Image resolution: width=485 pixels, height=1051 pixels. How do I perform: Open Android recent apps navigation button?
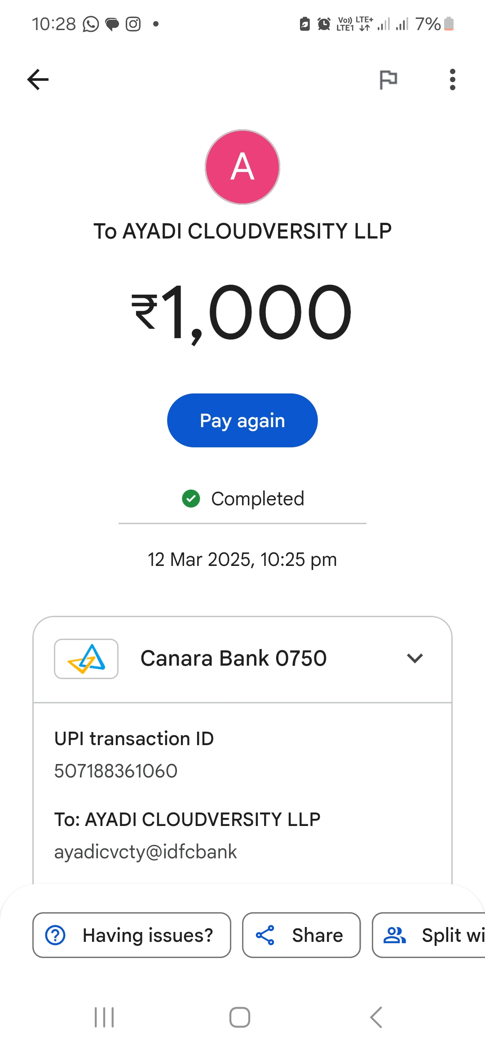[x=104, y=1017]
